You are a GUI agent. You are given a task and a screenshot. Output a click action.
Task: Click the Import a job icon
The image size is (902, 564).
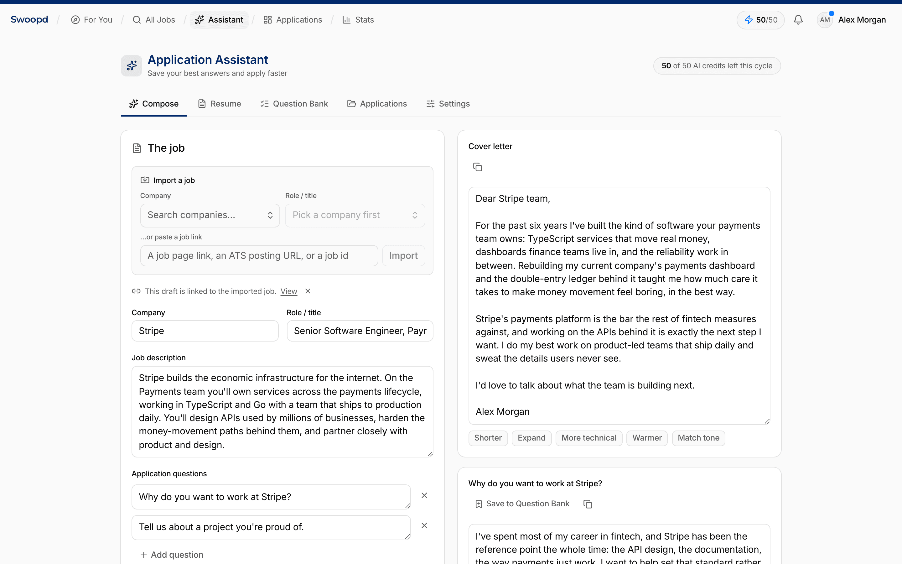coord(145,180)
